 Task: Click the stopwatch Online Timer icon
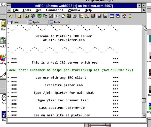[x=63, y=16]
